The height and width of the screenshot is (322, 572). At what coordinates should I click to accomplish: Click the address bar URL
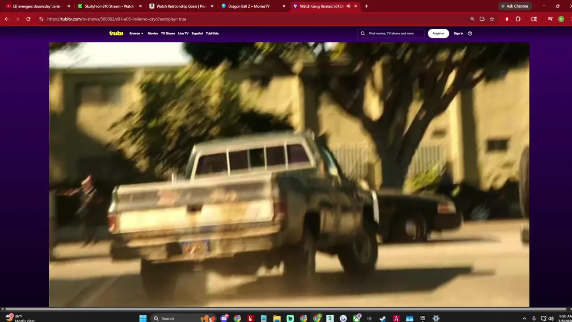coord(117,19)
